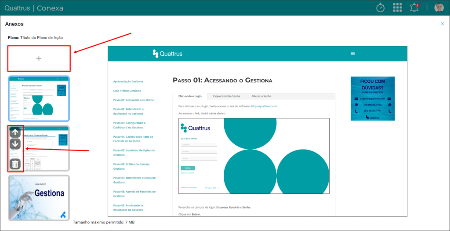Close the Anexos panel
450x231 pixels.
click(x=442, y=24)
